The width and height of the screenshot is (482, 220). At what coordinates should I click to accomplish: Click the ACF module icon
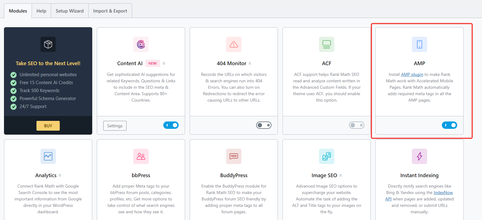point(327,44)
